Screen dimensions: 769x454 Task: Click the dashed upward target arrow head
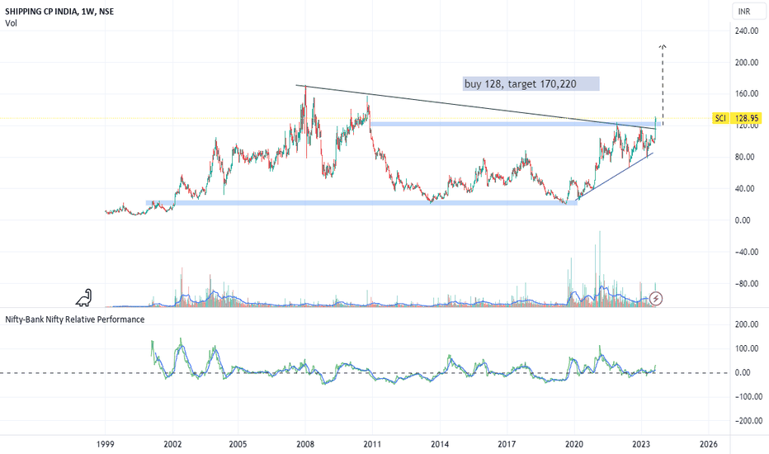[663, 46]
